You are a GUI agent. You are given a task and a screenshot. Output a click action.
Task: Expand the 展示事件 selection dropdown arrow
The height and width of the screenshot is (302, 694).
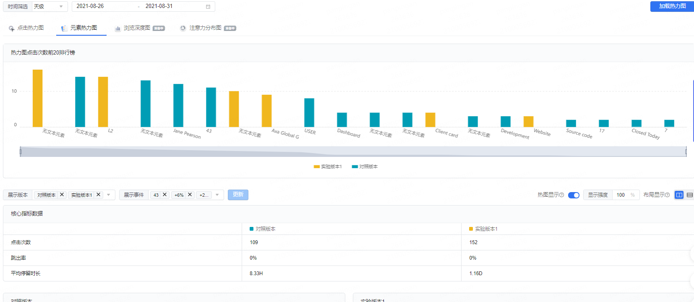217,195
